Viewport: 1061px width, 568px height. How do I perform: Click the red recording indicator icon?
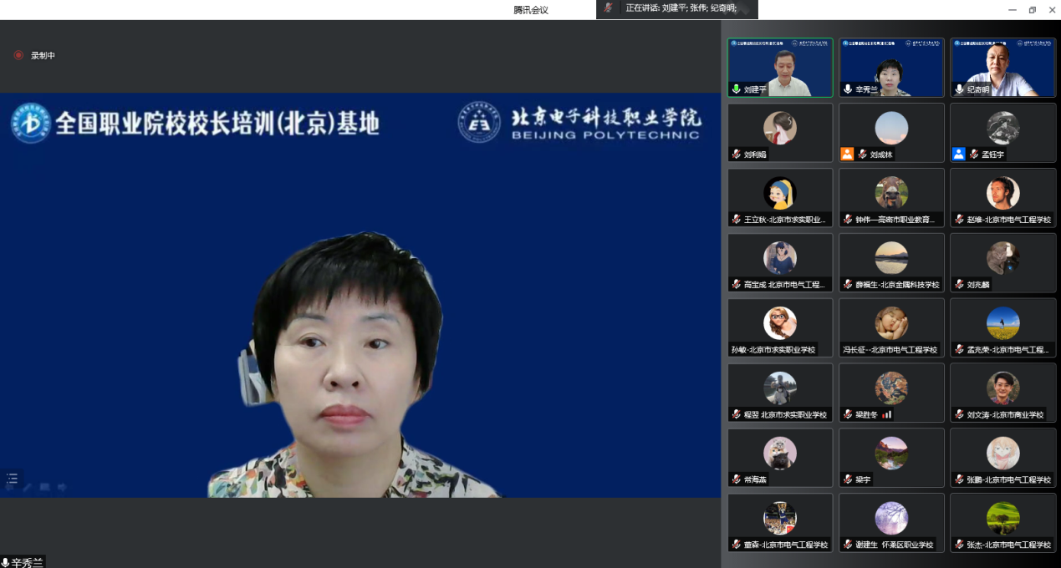tap(18, 55)
